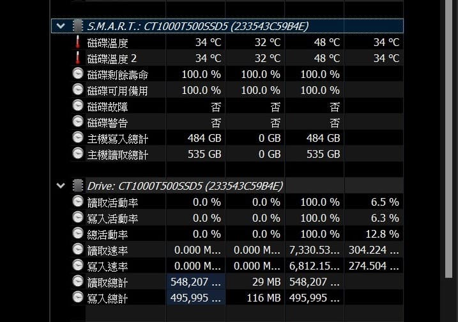
Task: Click the 29 MB minimum of 讀取總計
Action: (266, 282)
